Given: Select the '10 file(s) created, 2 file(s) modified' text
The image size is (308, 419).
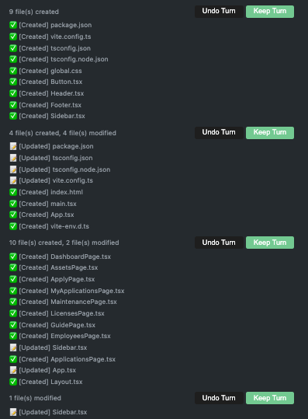Looking at the screenshot, I should point(64,243).
